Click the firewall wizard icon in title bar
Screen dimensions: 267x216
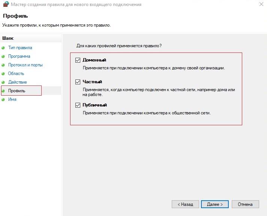click(6, 4)
